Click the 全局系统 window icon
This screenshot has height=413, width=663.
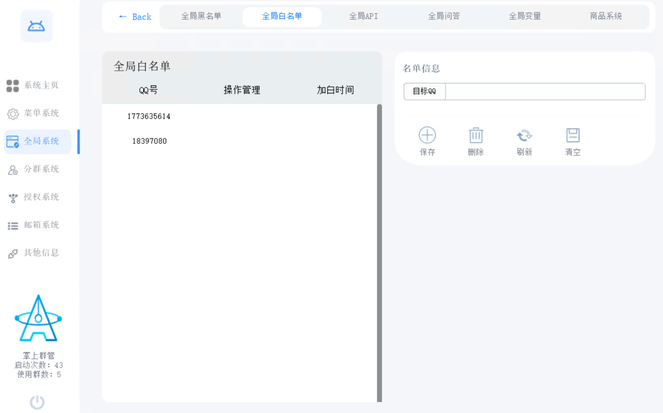point(12,141)
